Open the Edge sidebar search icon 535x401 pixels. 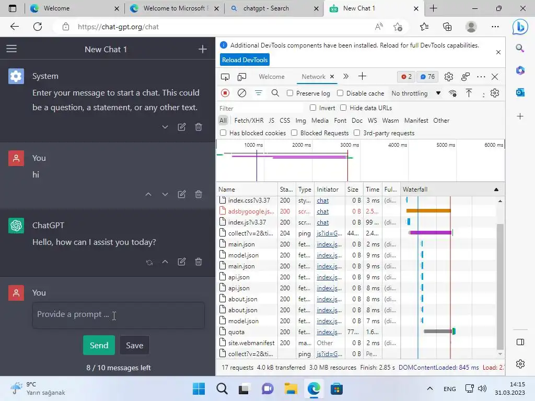tap(520, 48)
